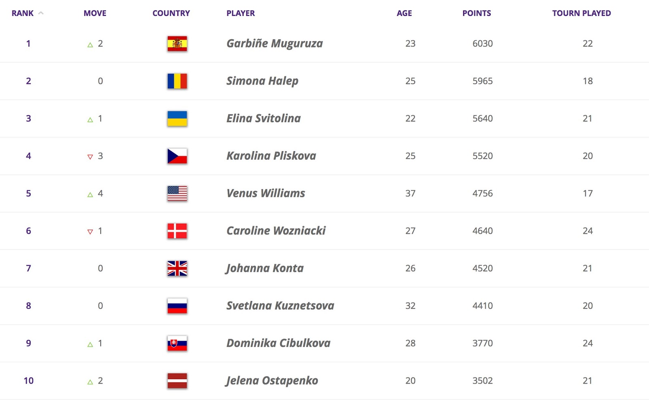649x401 pixels.
Task: Sort table by the POINTS column
Action: point(477,13)
